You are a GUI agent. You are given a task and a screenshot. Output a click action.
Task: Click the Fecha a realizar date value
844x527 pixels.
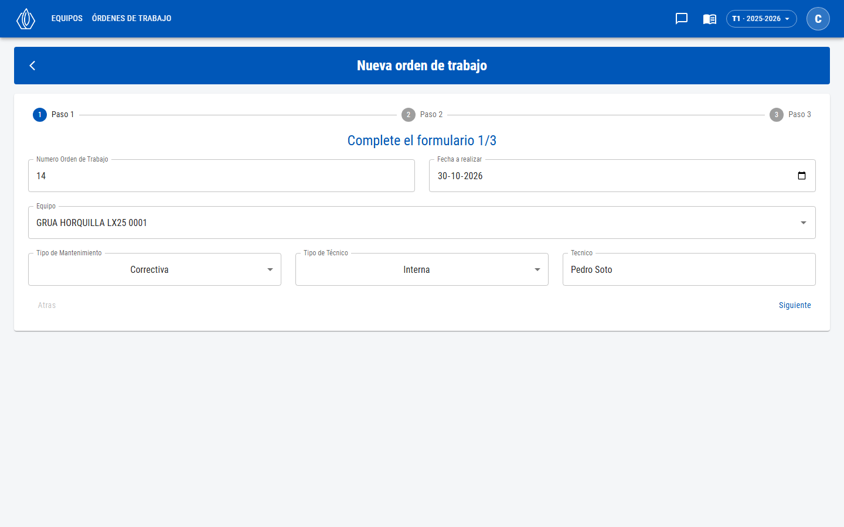pos(460,176)
